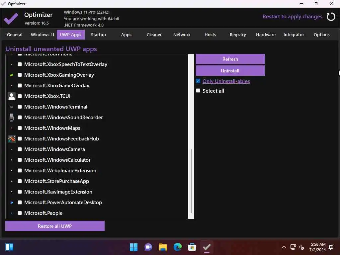This screenshot has height=255, width=340.
Task: Check Microsoft.WindowsFeedbackHub checkbox
Action: click(20, 139)
